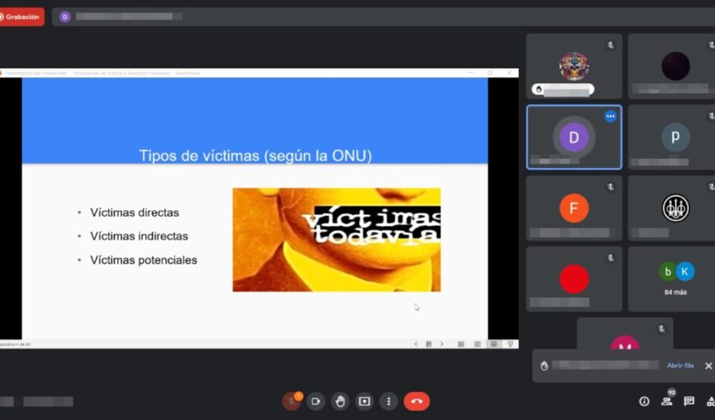The height and width of the screenshot is (420, 715).
Task: Open the chat messages panel
Action: [x=689, y=402]
